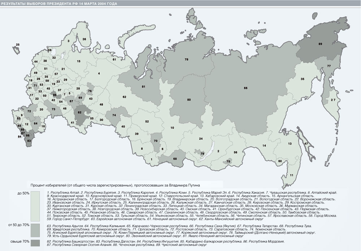The image size is (361, 251).
Task: Click Khanty-Mansi region numbered 62
Action: point(124,97)
